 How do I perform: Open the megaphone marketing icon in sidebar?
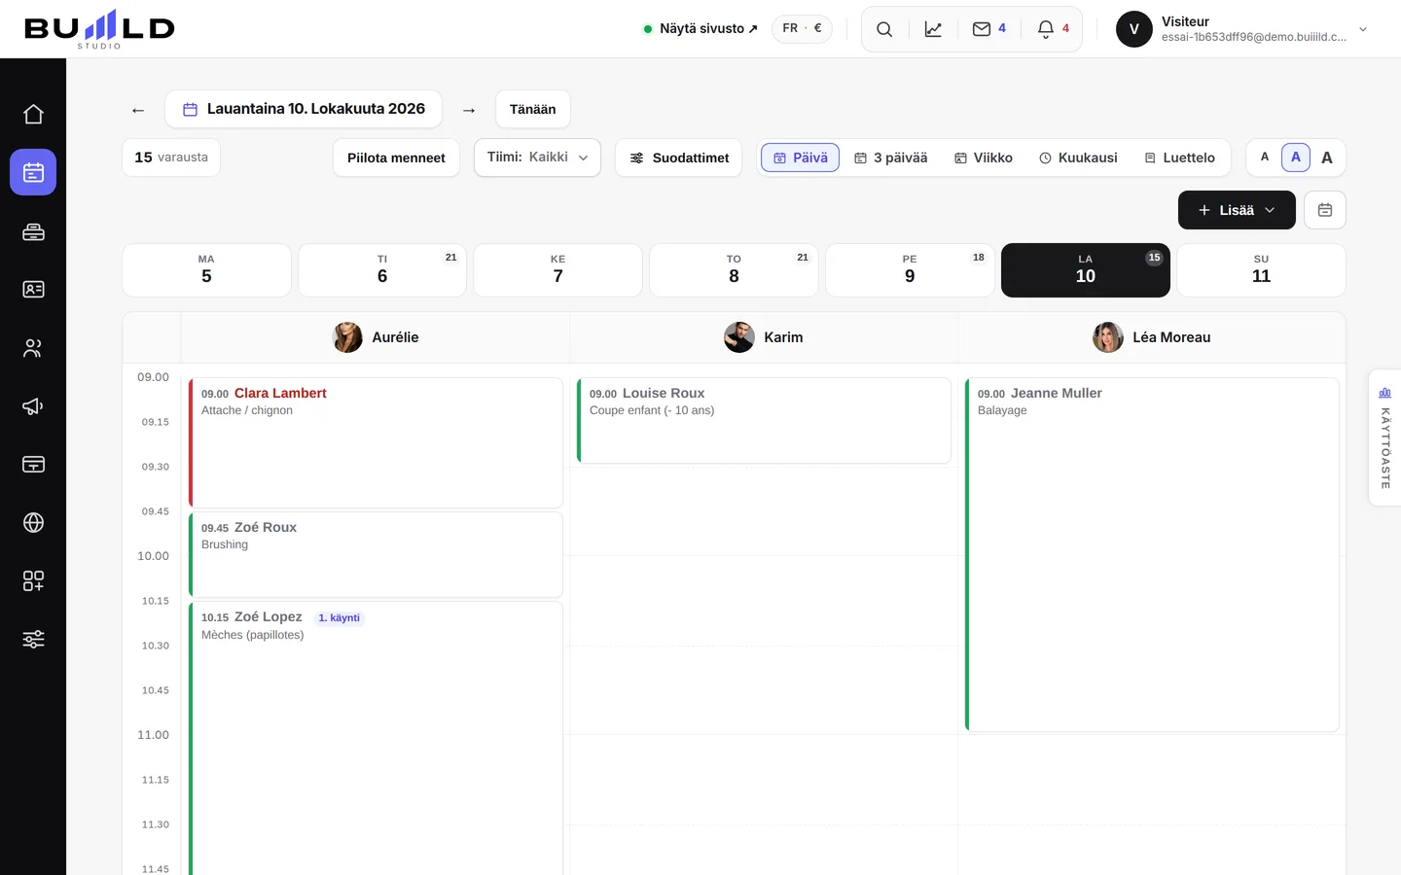pos(33,405)
